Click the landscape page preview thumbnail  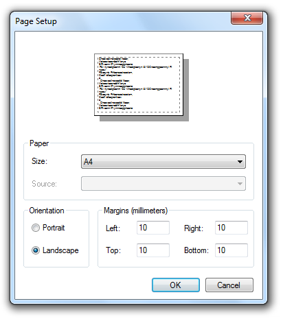(x=139, y=84)
